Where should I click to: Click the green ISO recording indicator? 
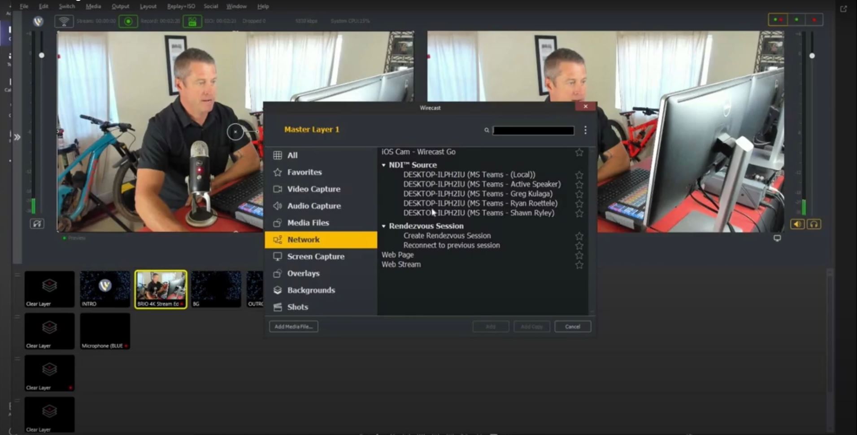point(192,21)
